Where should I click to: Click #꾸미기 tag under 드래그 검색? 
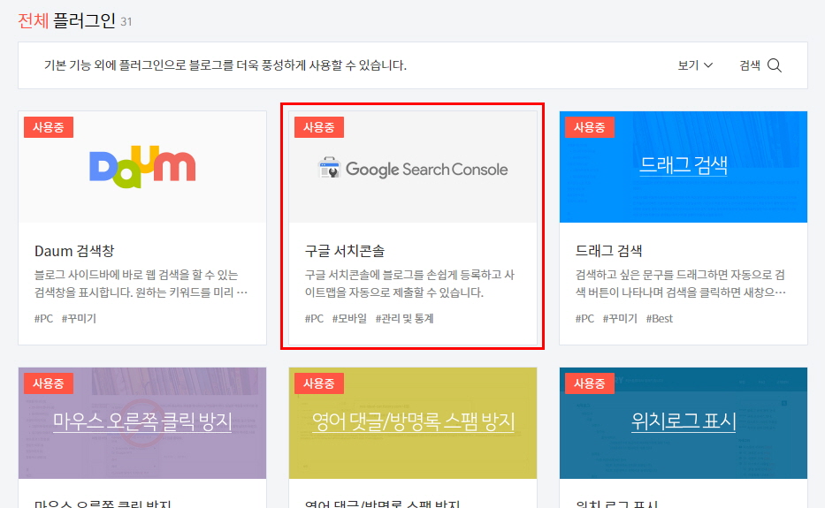pos(620,319)
